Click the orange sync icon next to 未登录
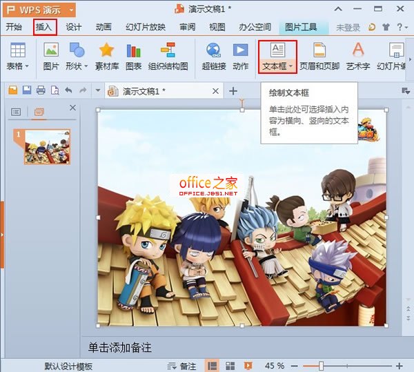Screen dimensions: 414x372 click(371, 27)
